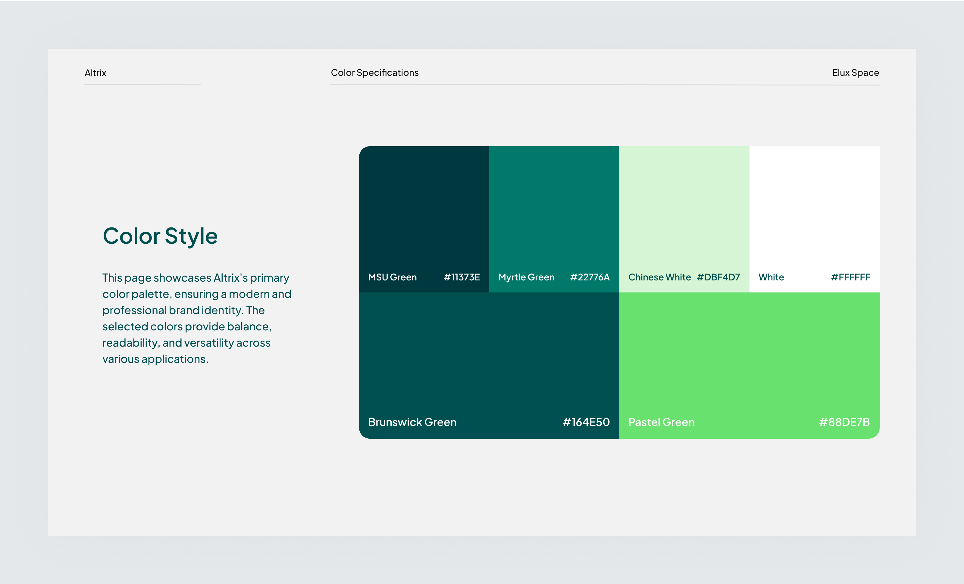Image resolution: width=964 pixels, height=584 pixels.
Task: Click the Color Specifications header
Action: pos(374,73)
